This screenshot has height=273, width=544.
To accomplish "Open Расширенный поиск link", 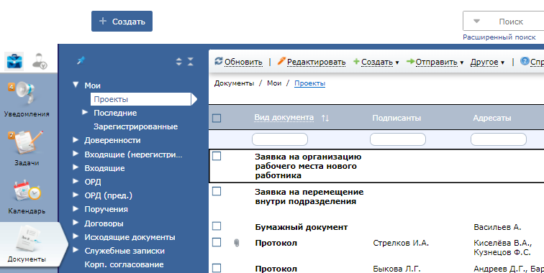I will click(x=499, y=37).
